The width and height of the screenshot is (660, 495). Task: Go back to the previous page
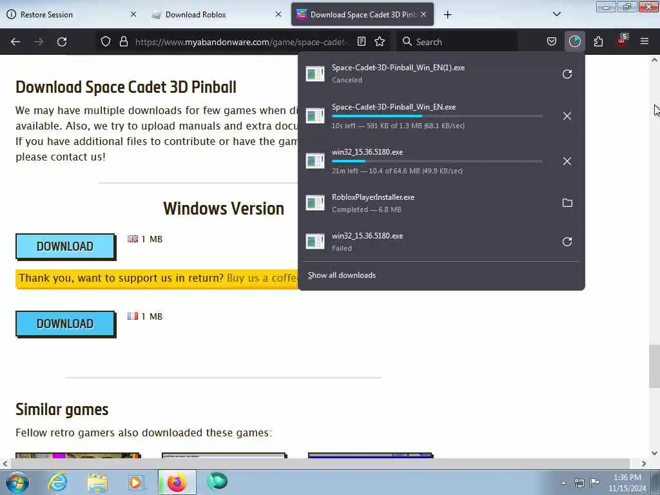[15, 42]
